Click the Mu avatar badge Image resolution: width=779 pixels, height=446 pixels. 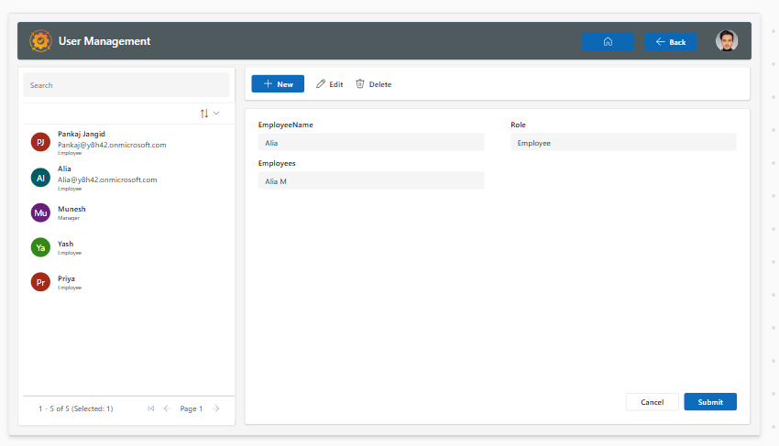tap(40, 212)
